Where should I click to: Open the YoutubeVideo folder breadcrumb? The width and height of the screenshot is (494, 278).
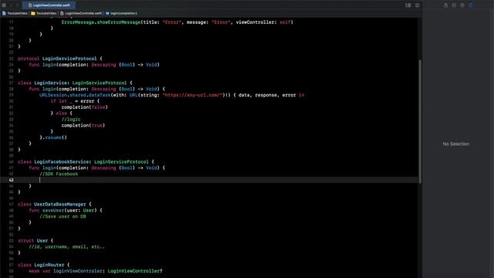click(44, 13)
